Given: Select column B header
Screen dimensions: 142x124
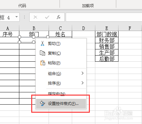Looking at the screenshot, I should click(34, 28).
